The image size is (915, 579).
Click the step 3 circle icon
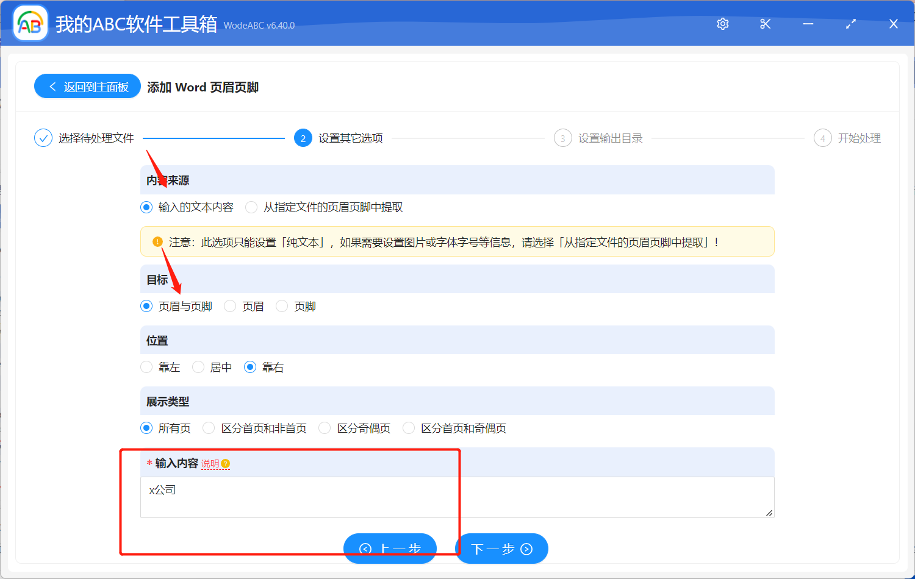[x=562, y=138]
